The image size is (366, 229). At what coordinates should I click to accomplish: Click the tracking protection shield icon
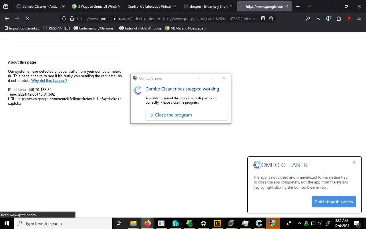pyautogui.click(x=64, y=18)
